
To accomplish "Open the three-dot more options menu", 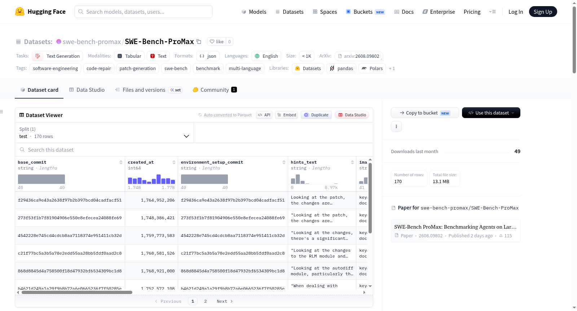I will (396, 126).
